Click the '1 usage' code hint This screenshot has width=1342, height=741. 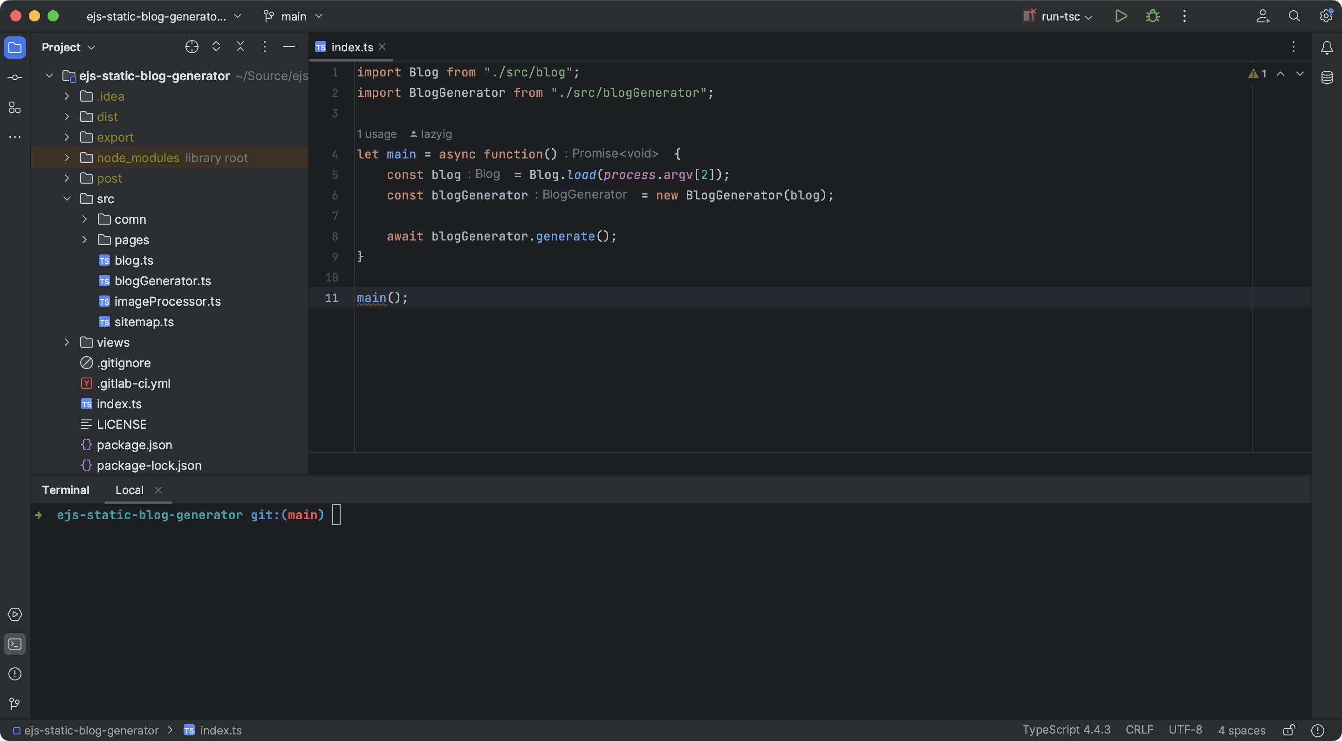pos(377,134)
